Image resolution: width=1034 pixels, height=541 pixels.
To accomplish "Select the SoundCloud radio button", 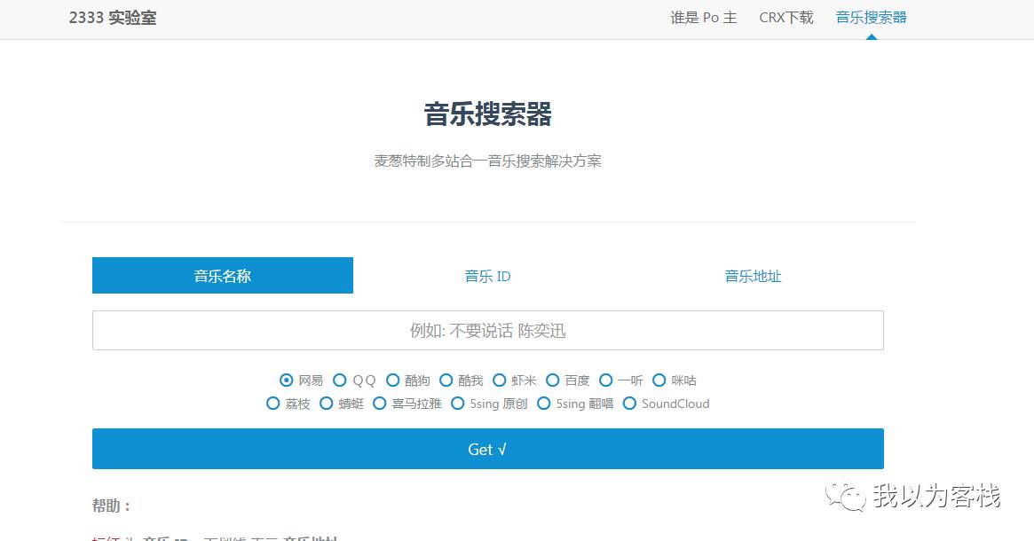I will (630, 404).
